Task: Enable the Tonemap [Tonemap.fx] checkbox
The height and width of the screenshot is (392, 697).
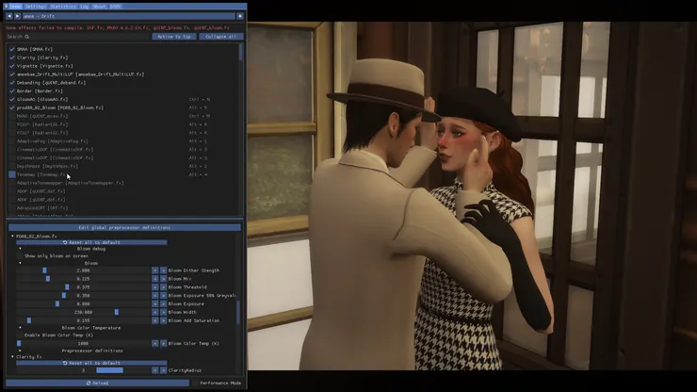Action: (12, 174)
